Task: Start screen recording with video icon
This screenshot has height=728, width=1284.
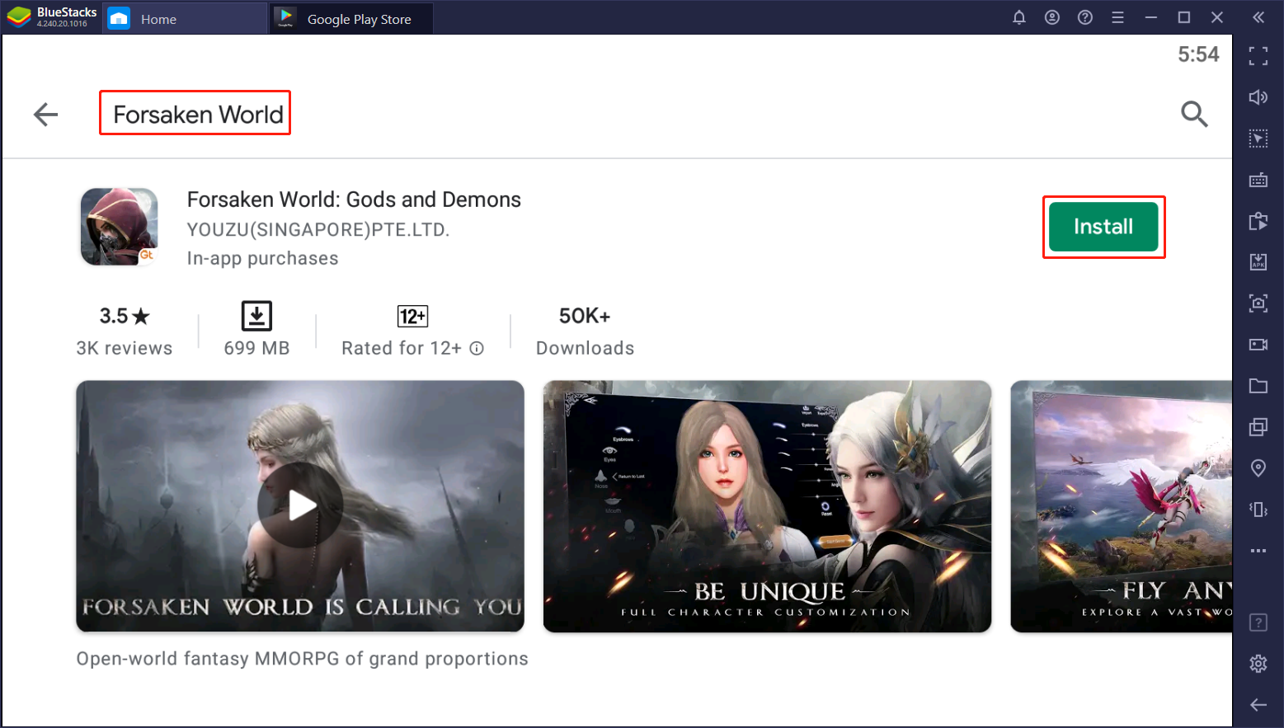Action: click(1258, 345)
